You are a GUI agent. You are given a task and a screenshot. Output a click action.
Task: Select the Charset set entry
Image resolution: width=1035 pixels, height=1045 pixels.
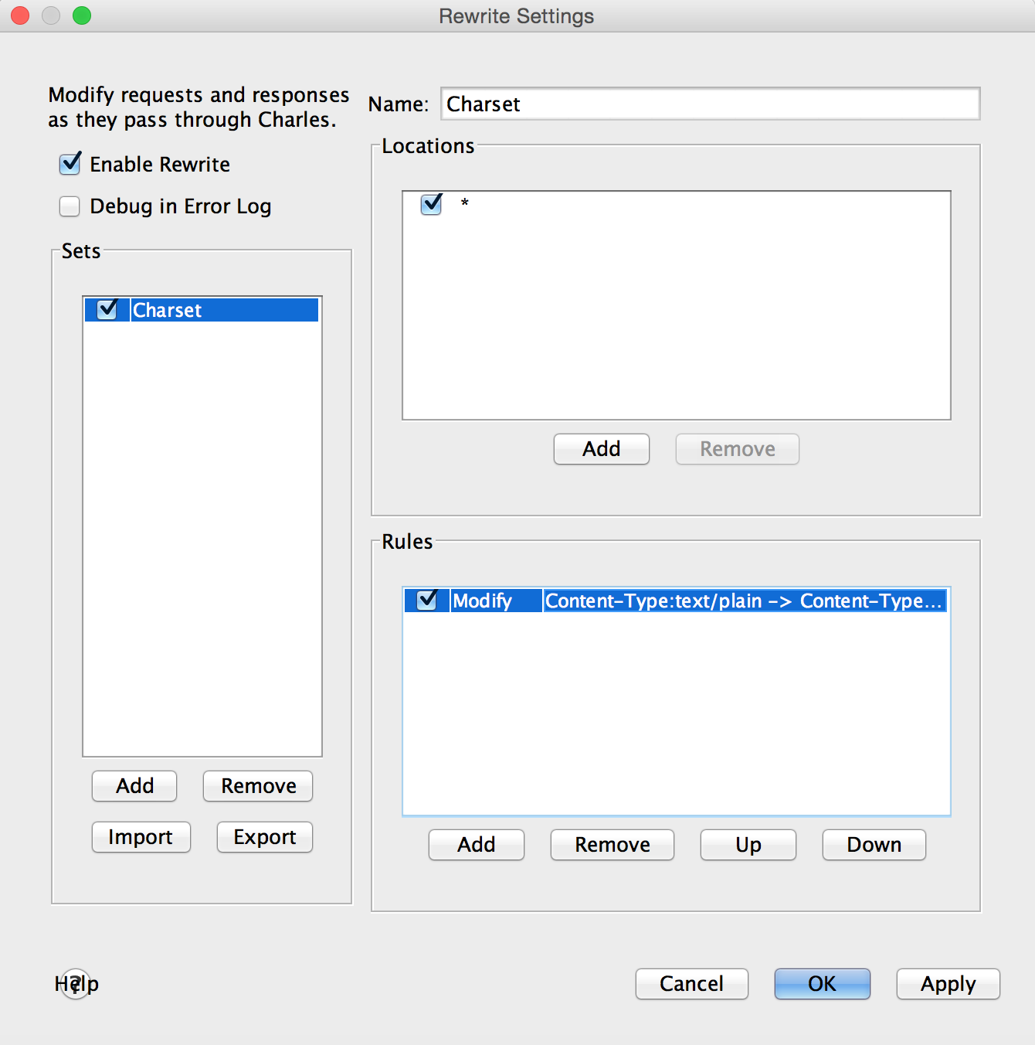pyautogui.click(x=222, y=310)
